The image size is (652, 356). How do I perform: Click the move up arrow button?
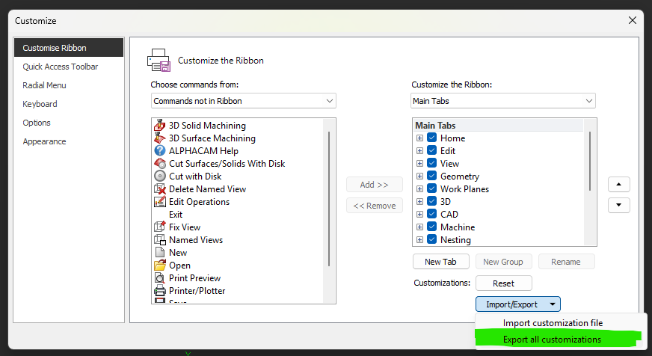coord(618,184)
